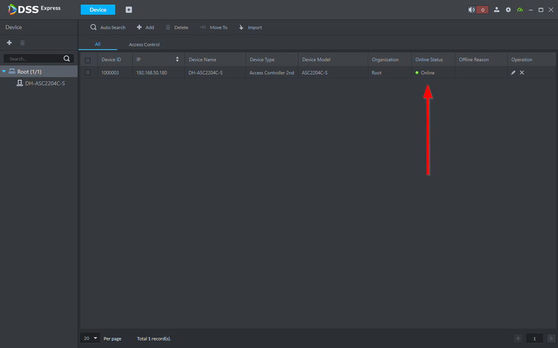The height and width of the screenshot is (348, 558).
Task: Click the Import toolbar button
Action: tap(250, 27)
